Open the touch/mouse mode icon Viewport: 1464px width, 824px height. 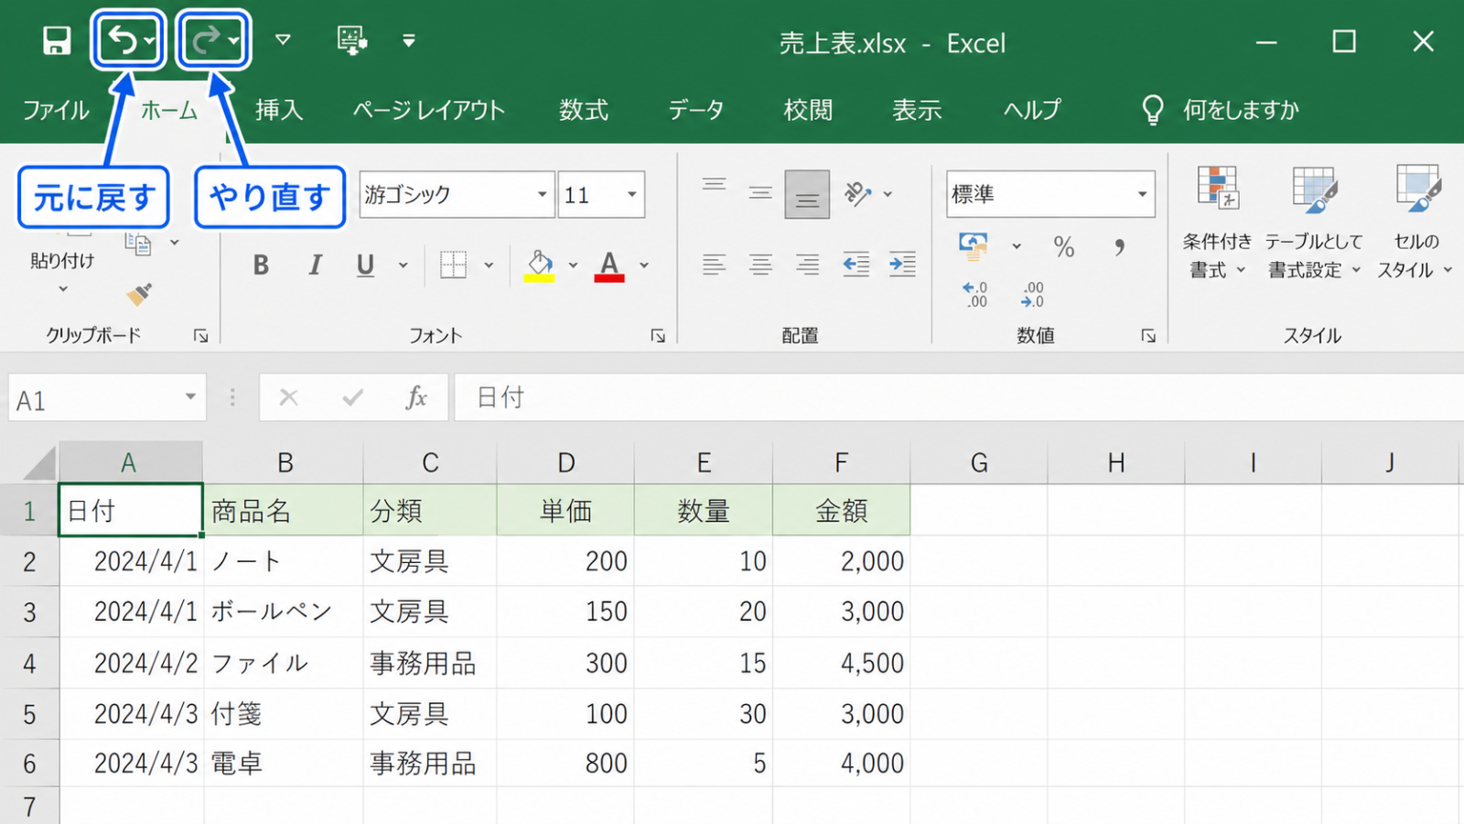352,40
